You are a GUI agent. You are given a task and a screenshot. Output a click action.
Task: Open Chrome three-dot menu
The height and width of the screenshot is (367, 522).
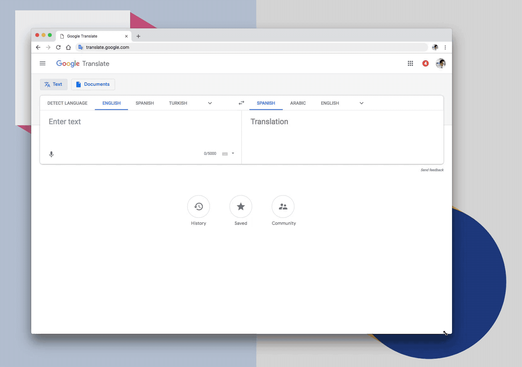(x=445, y=47)
